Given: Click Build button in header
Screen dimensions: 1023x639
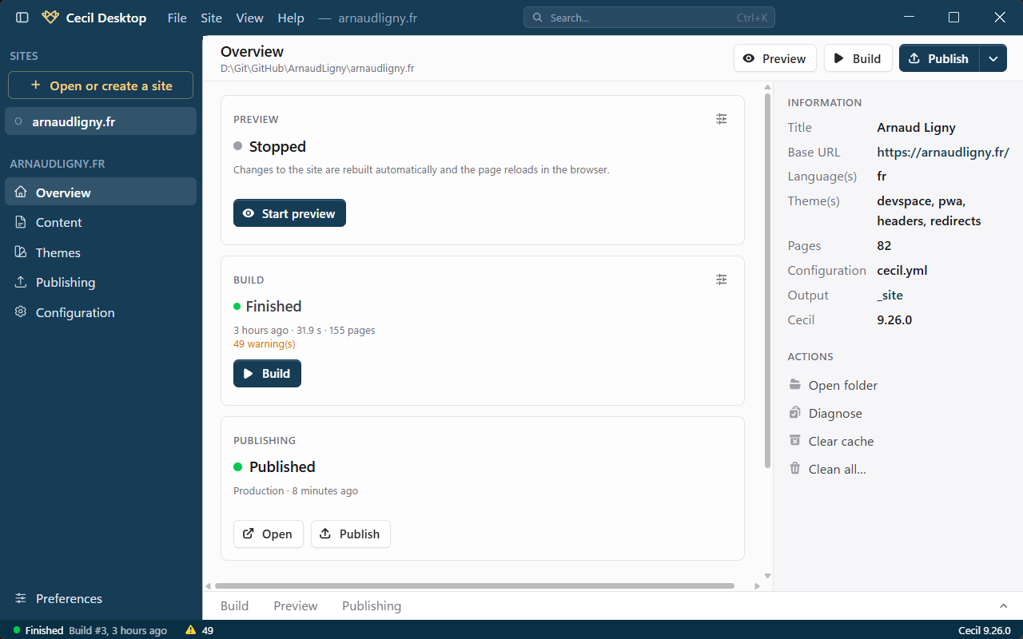Looking at the screenshot, I should coord(858,58).
